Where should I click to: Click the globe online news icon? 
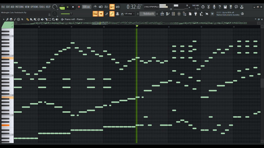click(243, 14)
